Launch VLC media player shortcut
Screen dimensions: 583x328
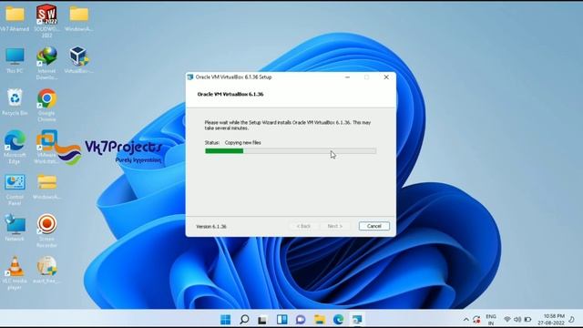tap(15, 273)
